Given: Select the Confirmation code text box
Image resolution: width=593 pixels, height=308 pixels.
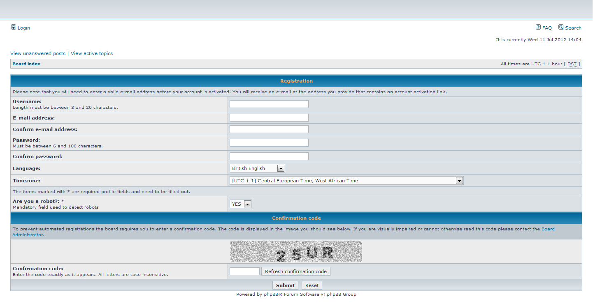Looking at the screenshot, I should coord(244,271).
